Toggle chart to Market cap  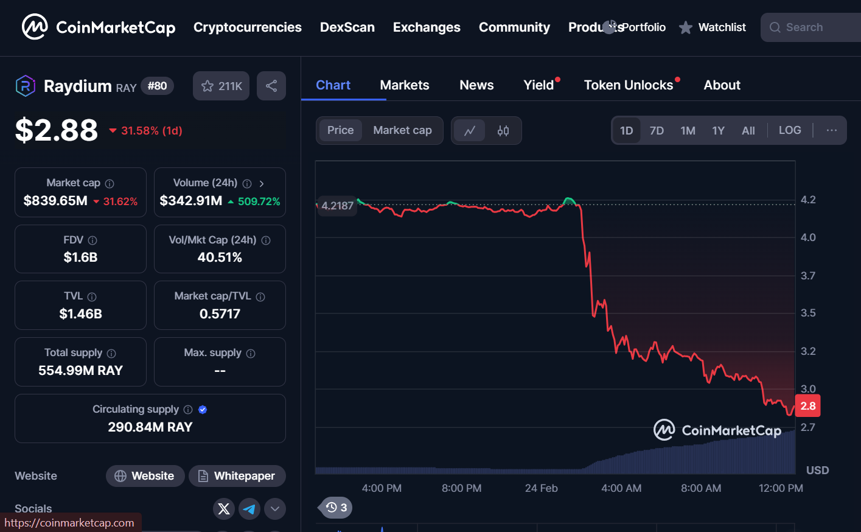pos(402,130)
